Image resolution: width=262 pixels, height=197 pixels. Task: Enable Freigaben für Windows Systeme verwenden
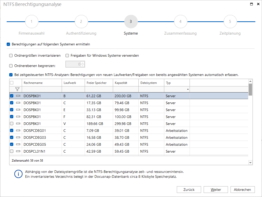(67, 56)
